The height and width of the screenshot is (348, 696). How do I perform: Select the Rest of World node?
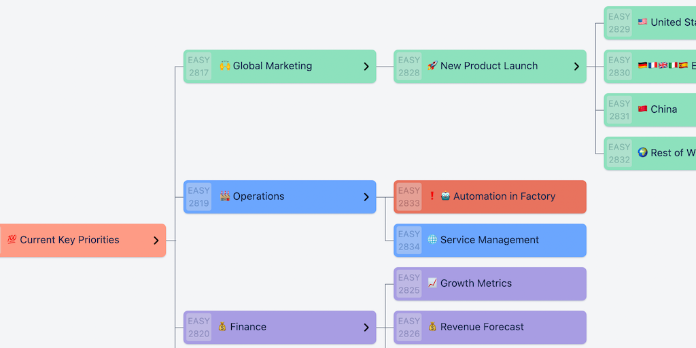(666, 153)
